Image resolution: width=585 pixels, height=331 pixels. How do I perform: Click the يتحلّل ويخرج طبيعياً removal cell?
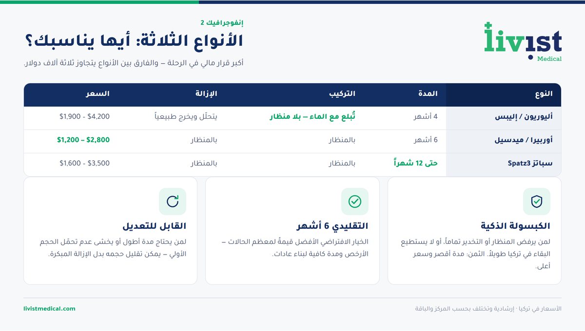pyautogui.click(x=186, y=117)
